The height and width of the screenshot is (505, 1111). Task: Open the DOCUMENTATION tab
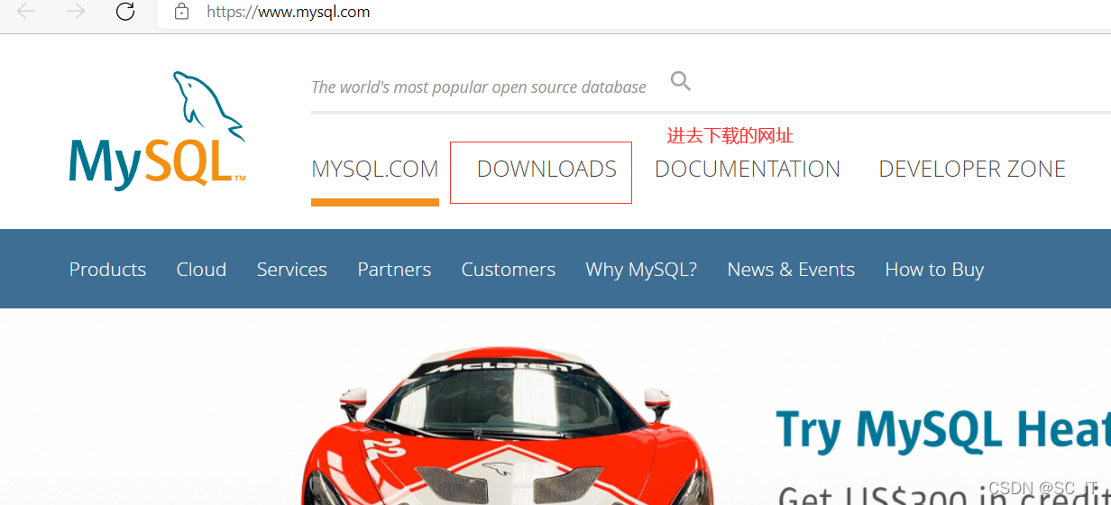tap(748, 169)
